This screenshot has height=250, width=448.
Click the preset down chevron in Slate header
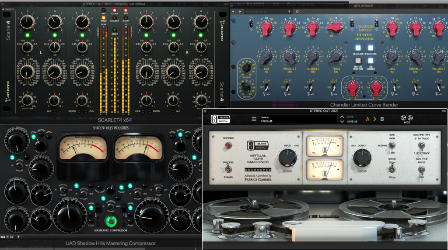(342, 121)
